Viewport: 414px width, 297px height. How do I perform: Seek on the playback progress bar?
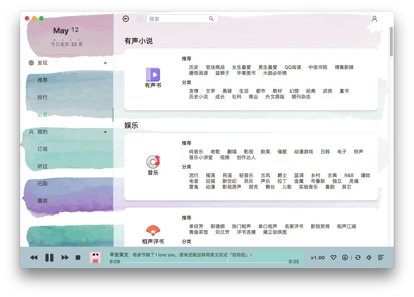204,262
